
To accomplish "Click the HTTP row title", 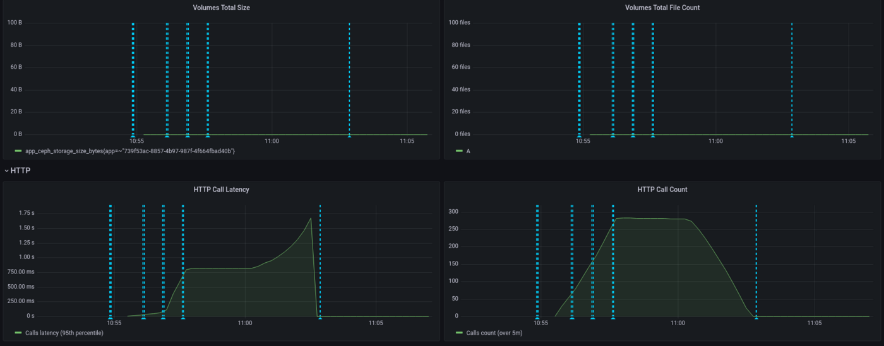I will click(x=20, y=171).
